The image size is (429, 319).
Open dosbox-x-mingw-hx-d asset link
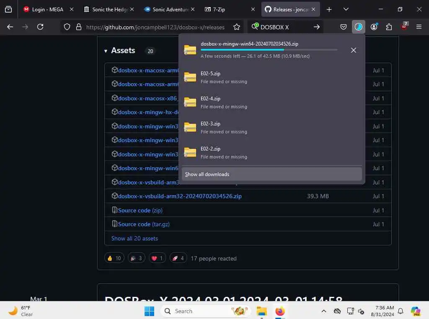point(148,112)
